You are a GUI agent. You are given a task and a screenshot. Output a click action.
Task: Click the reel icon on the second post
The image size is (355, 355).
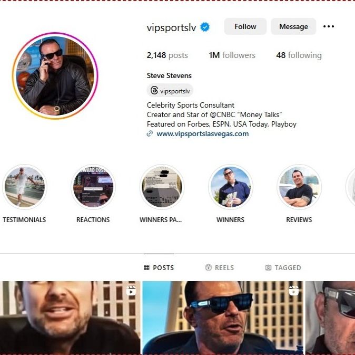294,291
